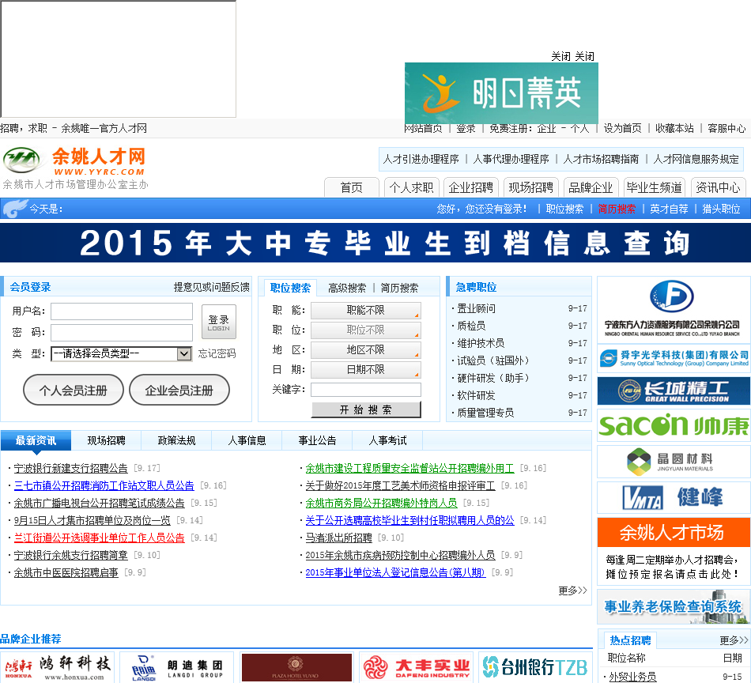Select the 政策法规 news tab
This screenshot has width=751, height=683.
177,440
